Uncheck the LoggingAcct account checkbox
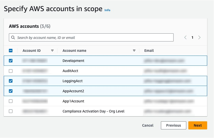Image resolution: width=214 pixels, height=138 pixels. (11, 81)
